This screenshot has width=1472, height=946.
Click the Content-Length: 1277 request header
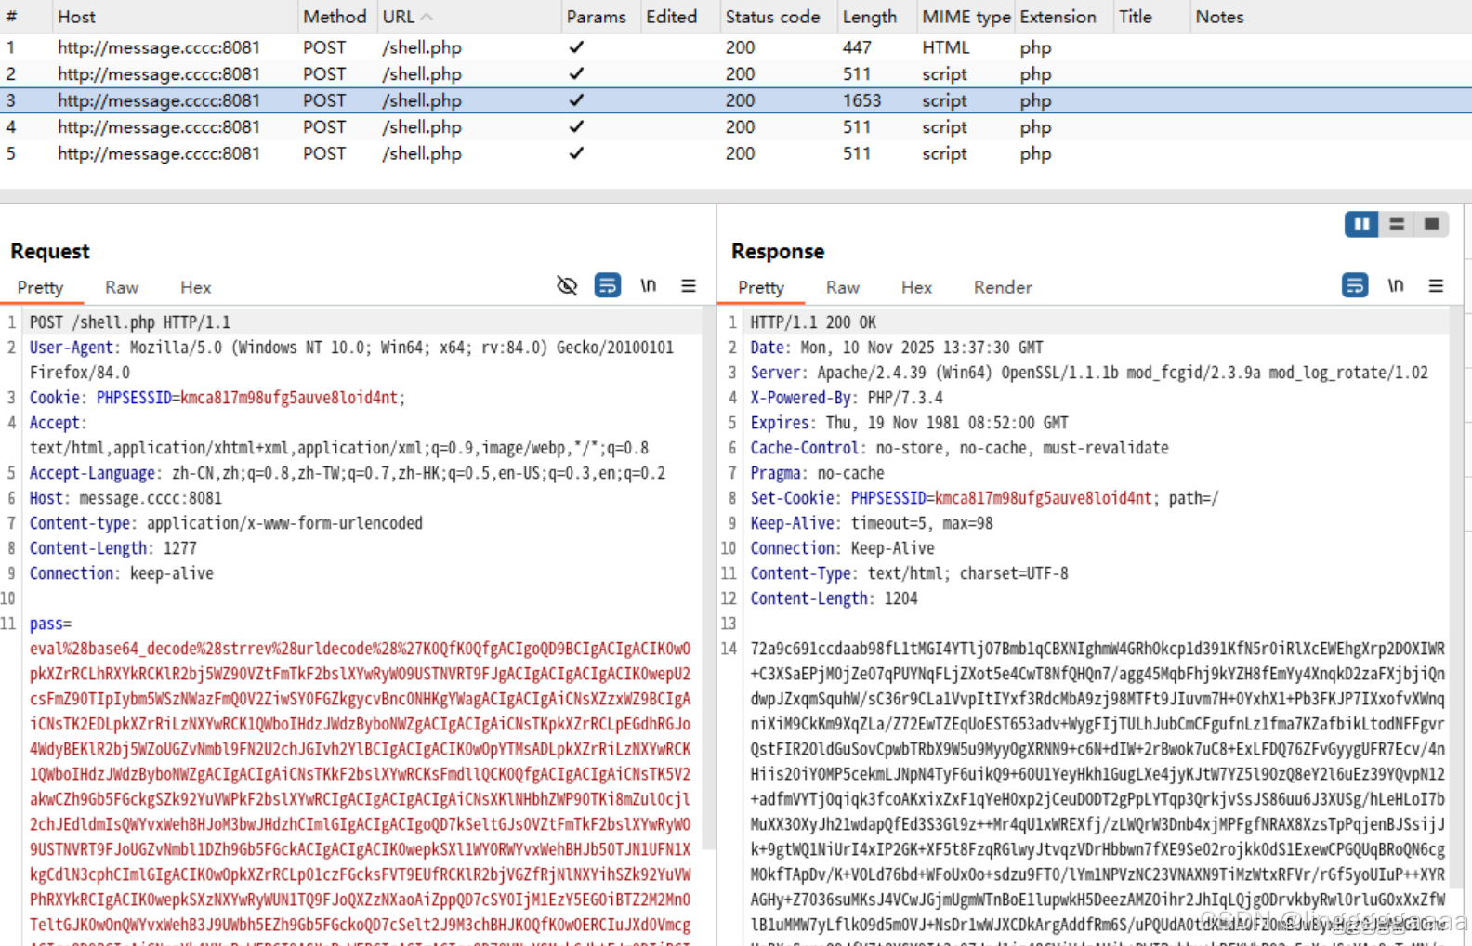coord(112,548)
